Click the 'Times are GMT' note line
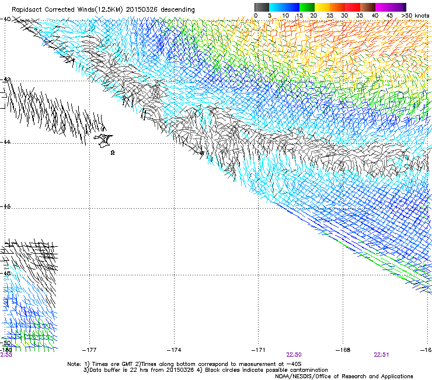Screen dimensions: 432x380 point(184,364)
